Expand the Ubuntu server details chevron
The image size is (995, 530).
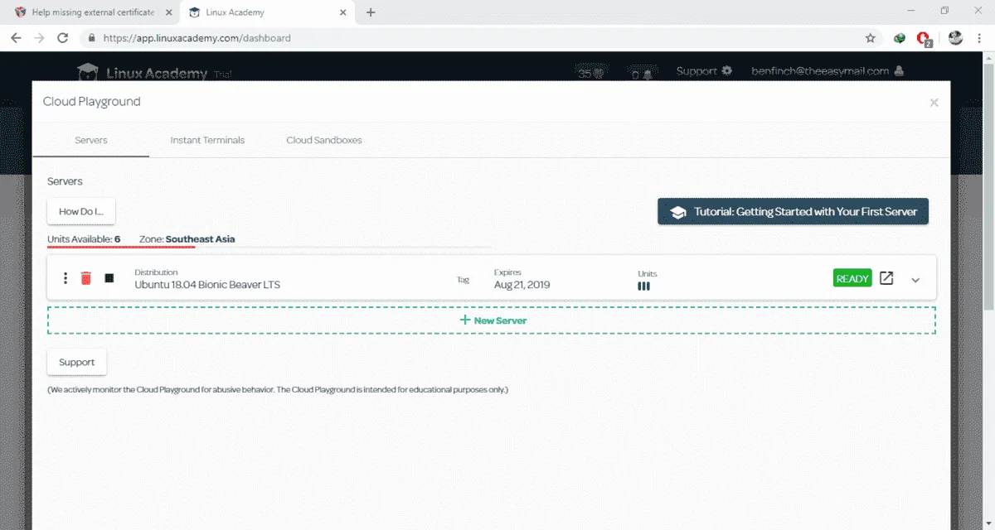tap(915, 280)
